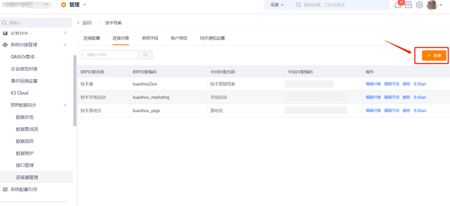Screen dimensions: 450x206
Task: Click the kuaishou_marketing code cell
Action: click(x=151, y=97)
